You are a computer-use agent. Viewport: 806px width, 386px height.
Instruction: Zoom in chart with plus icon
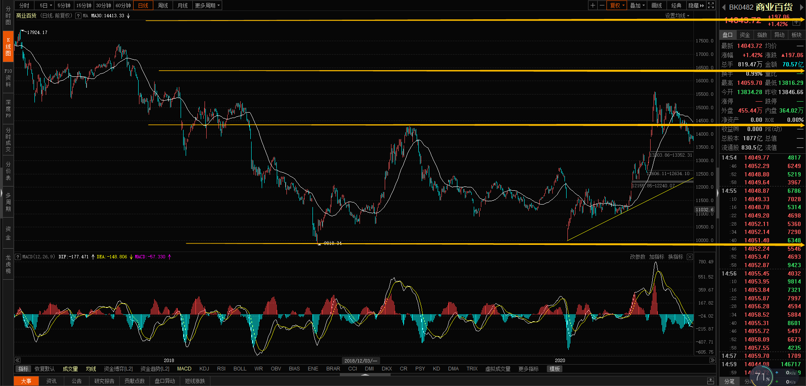(593, 5)
